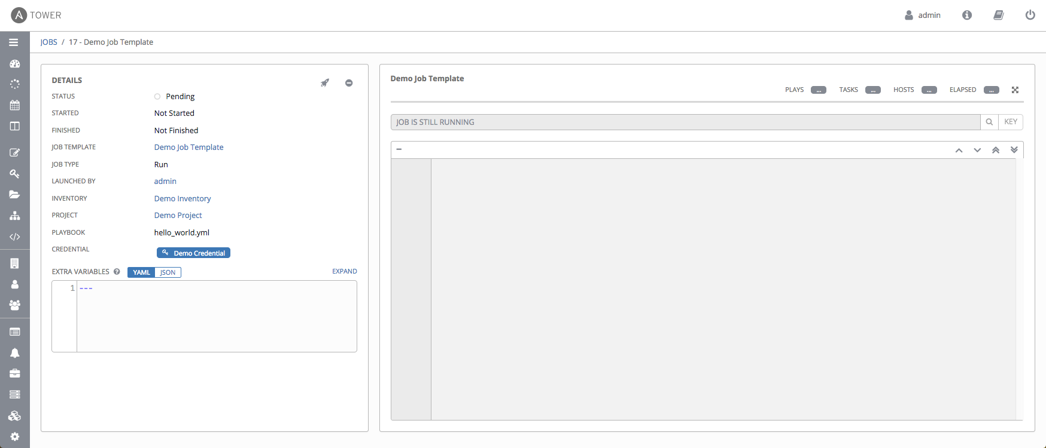Open the Demo Inventory link
1046x448 pixels.
point(183,199)
